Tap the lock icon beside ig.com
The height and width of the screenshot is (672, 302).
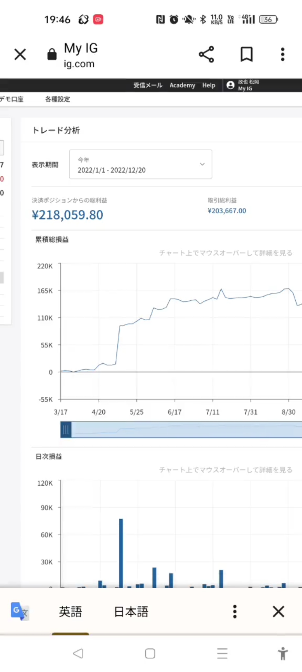click(x=52, y=54)
